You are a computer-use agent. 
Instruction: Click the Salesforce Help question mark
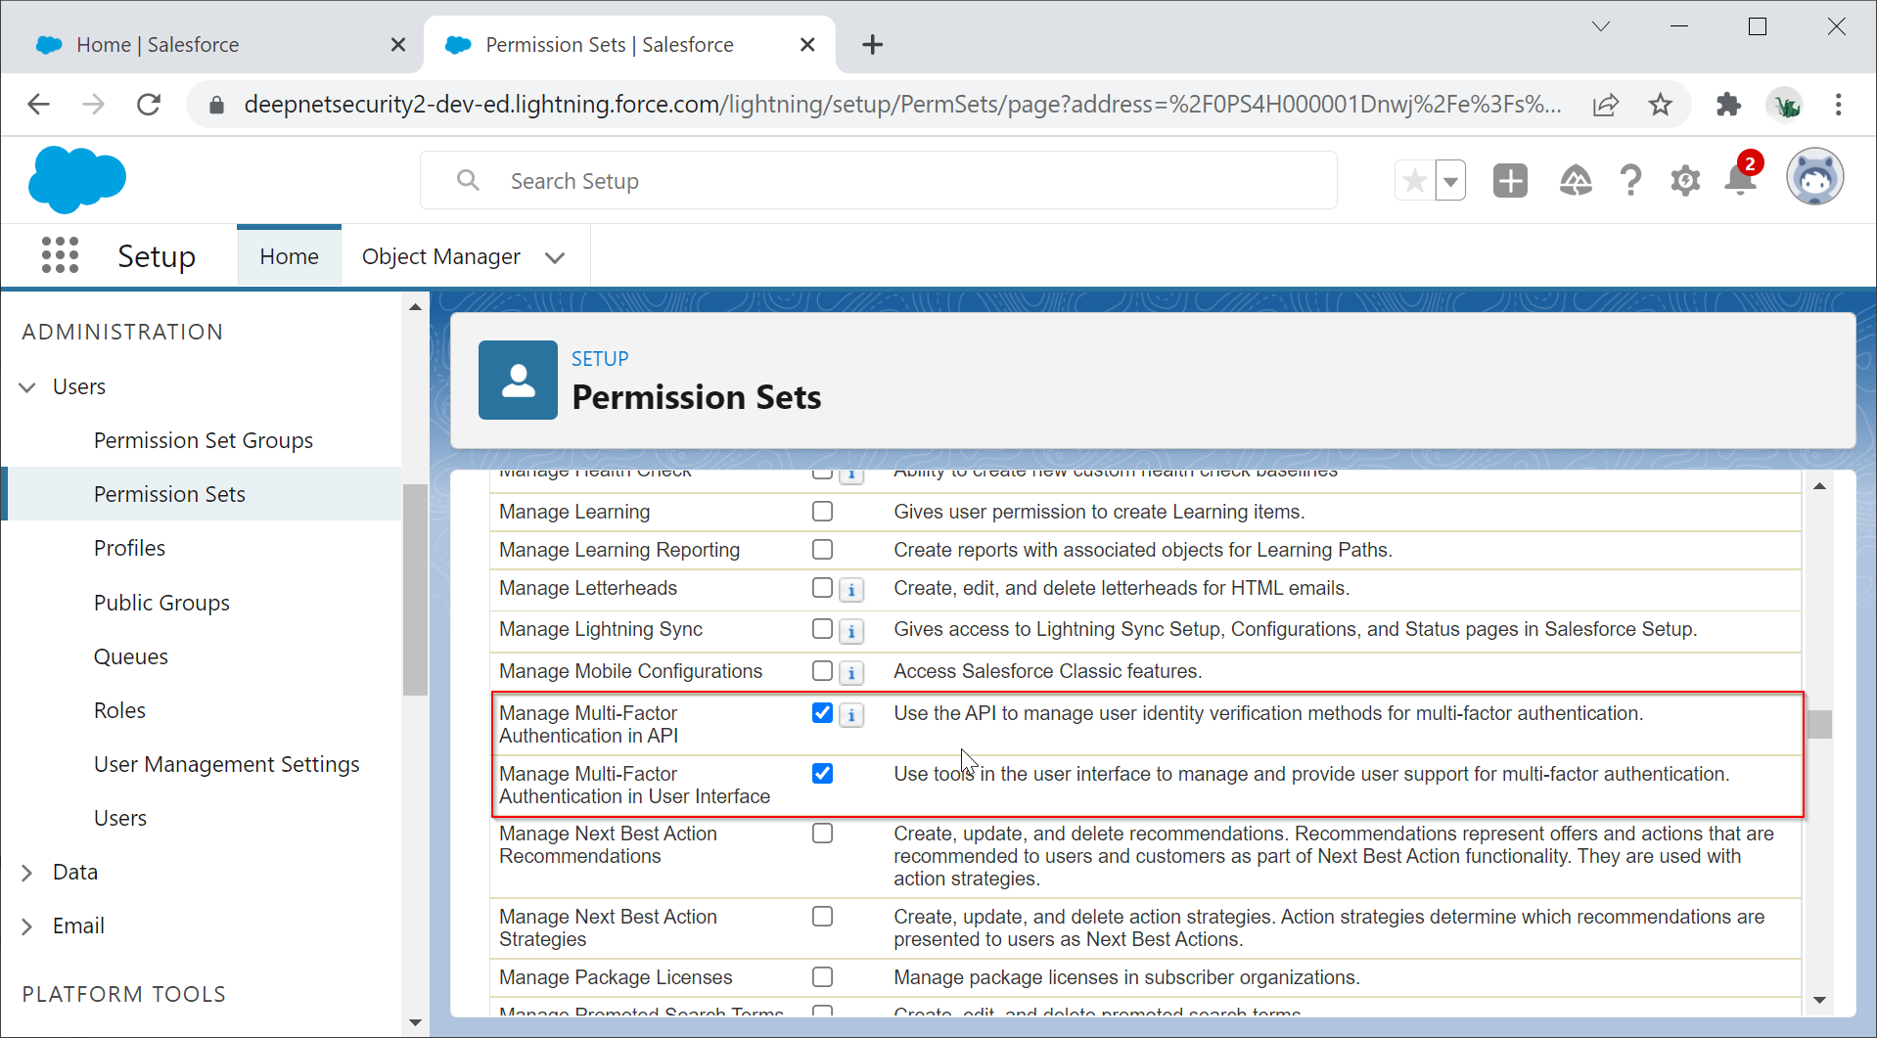click(1629, 181)
